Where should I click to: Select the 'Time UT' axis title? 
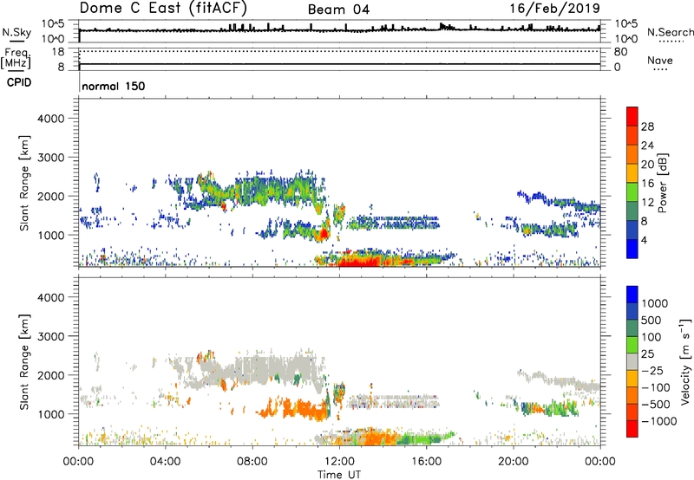(x=339, y=475)
